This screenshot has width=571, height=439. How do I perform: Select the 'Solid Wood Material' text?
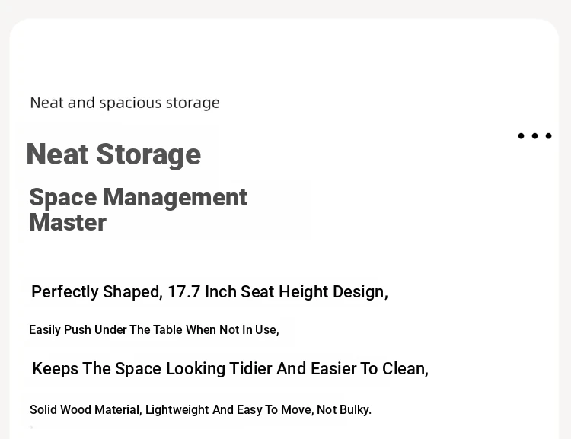[85, 409]
